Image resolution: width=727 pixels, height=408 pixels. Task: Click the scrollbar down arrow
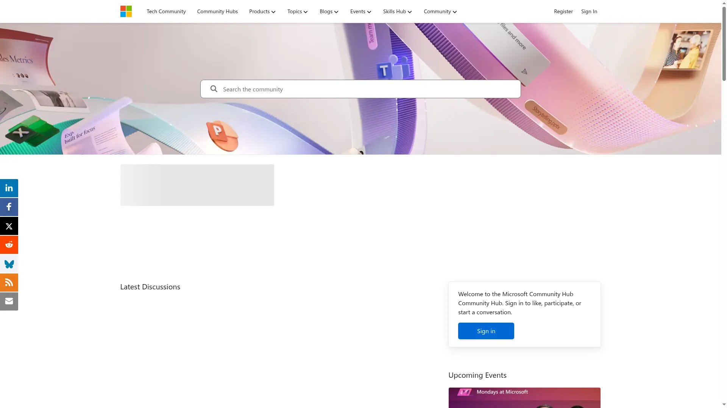[724, 405]
